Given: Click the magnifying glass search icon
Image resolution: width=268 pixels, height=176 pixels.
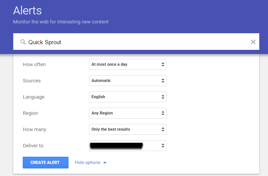Looking at the screenshot, I should pos(23,42).
